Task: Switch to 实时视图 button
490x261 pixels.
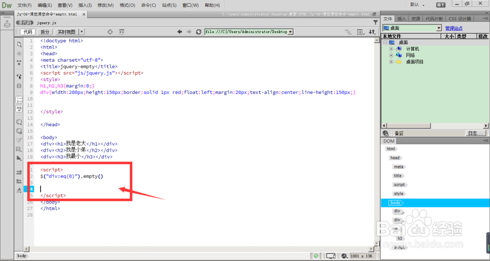Action: coord(67,32)
